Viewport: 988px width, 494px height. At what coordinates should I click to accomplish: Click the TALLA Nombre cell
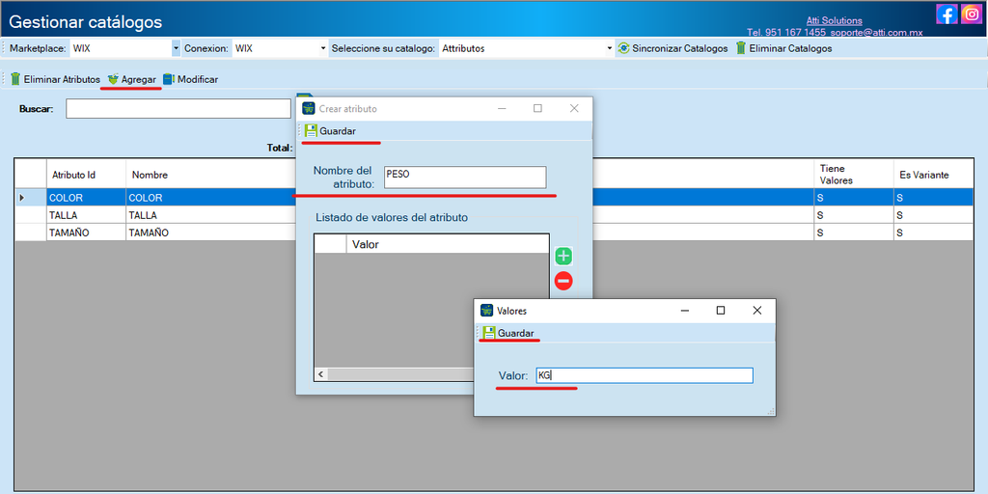coord(211,215)
